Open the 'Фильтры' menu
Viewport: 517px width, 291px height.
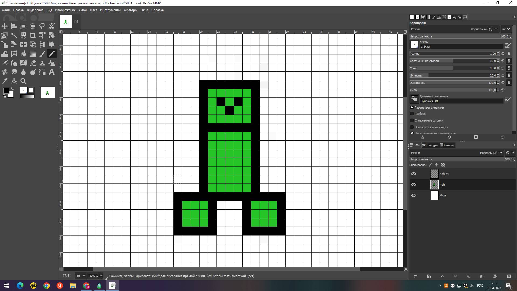point(131,10)
